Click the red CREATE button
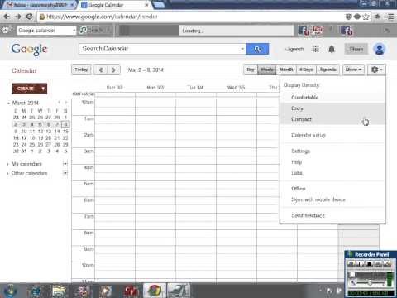 [26, 89]
